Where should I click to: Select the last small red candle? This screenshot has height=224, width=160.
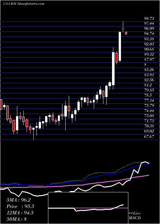tap(126, 33)
